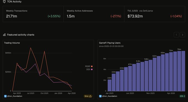Click the bar labeled 7.2m
This screenshot has width=188, height=102.
coord(171,72)
